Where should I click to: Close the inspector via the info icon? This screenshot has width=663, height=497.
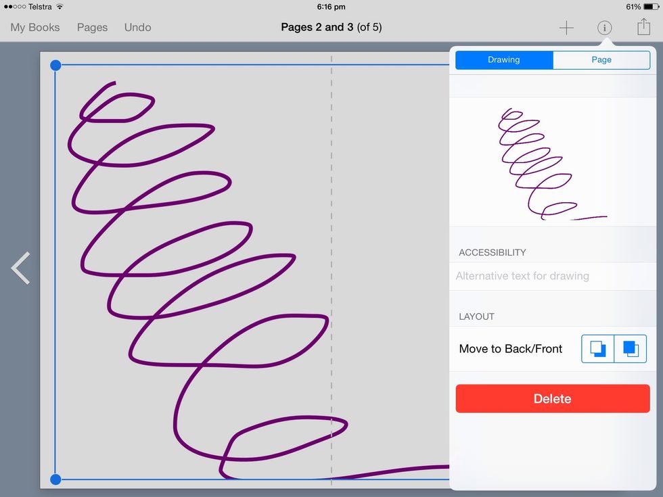[604, 28]
